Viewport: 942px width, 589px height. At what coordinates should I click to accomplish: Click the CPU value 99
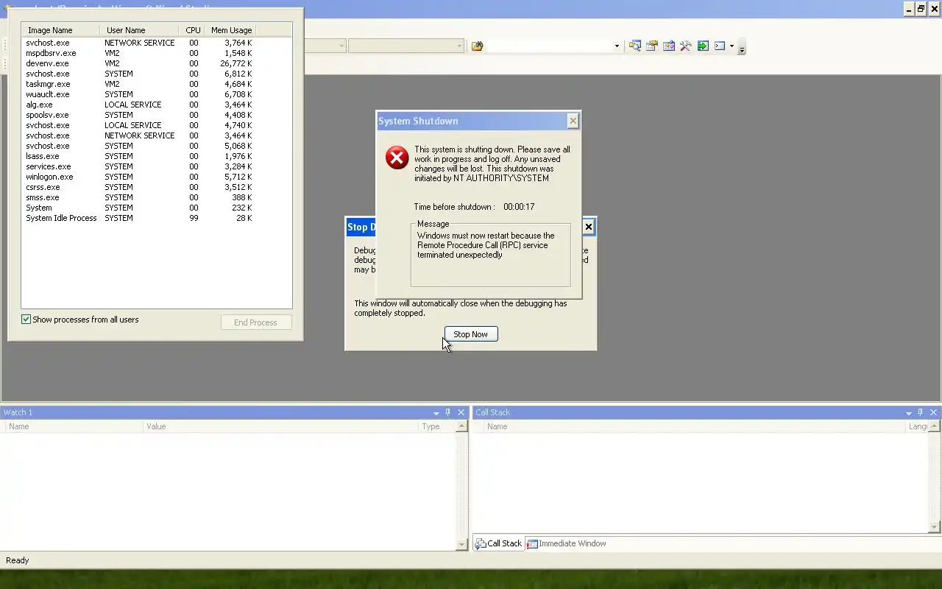click(194, 218)
